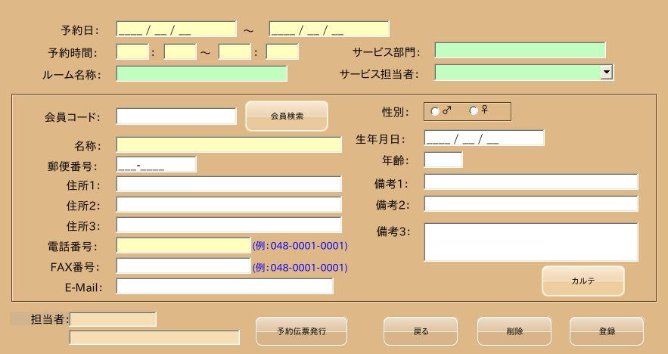
Task: Click the 名称 input field
Action: point(228,144)
